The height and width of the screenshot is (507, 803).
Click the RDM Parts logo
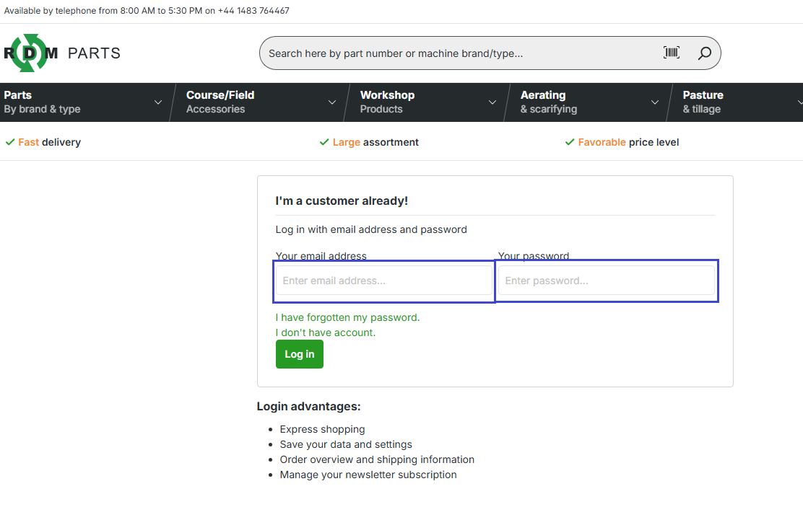pyautogui.click(x=61, y=53)
